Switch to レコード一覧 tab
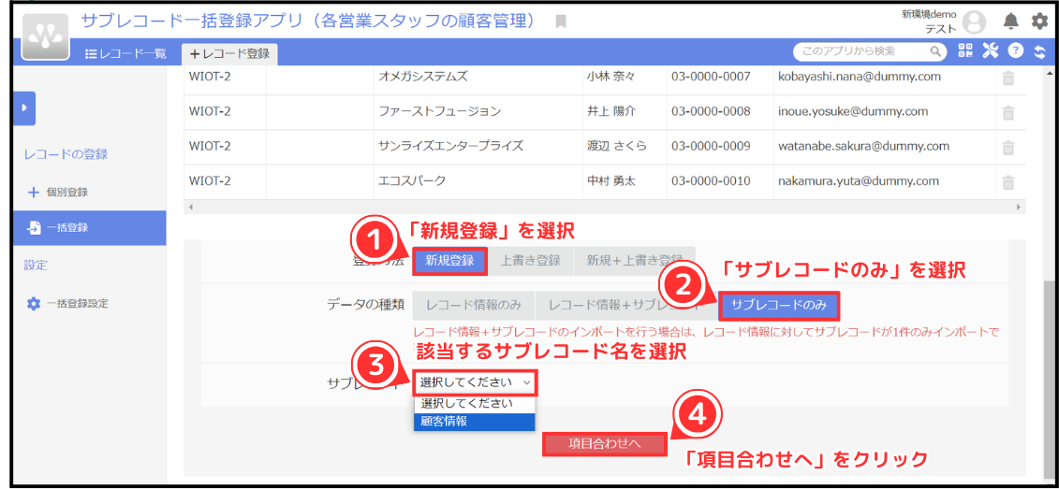This screenshot has width=1059, height=489. coord(125,54)
